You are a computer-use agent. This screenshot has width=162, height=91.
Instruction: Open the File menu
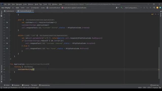click(5, 4)
